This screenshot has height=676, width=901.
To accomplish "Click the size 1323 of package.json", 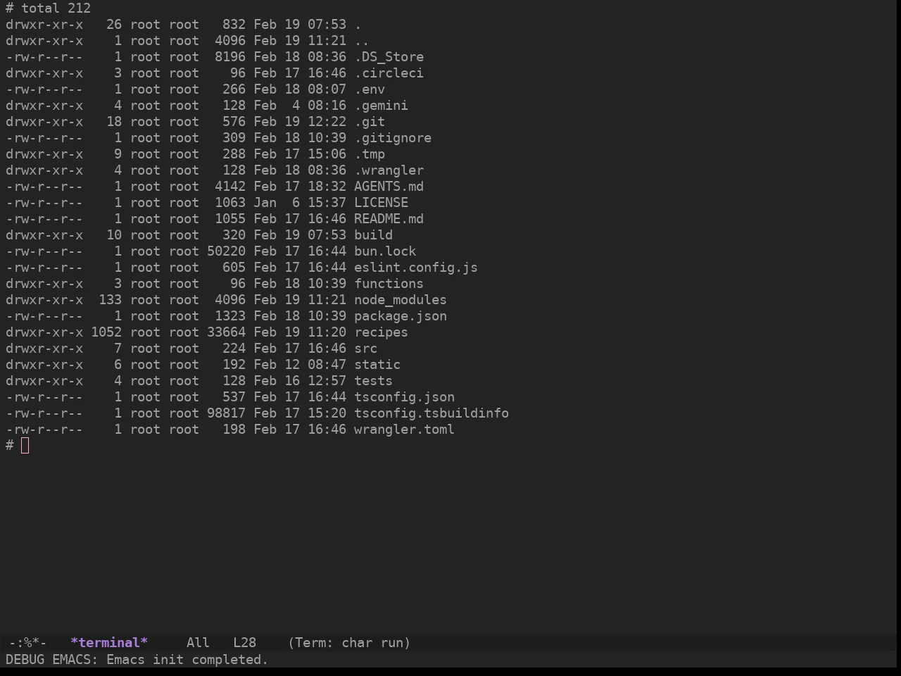I will [230, 316].
